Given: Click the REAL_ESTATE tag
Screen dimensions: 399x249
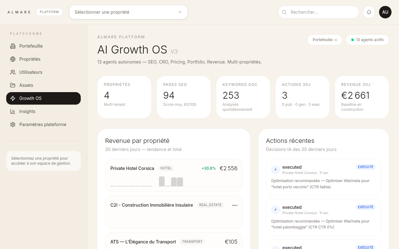Looking at the screenshot, I should pos(210,205).
